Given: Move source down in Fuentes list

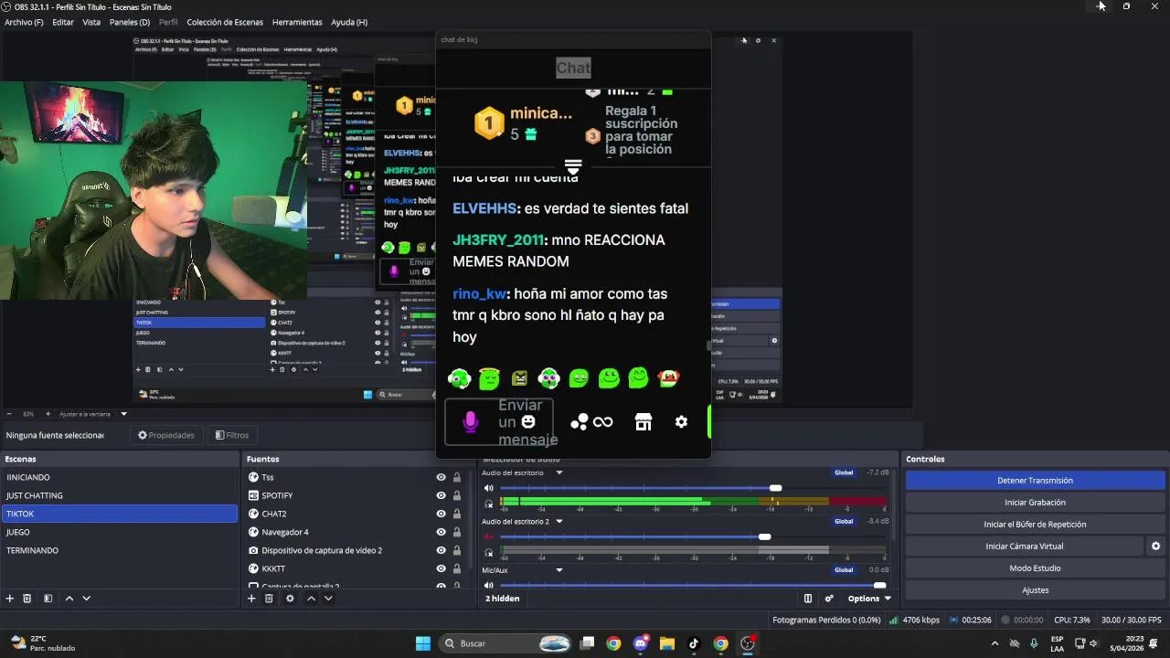Looking at the screenshot, I should (x=328, y=599).
